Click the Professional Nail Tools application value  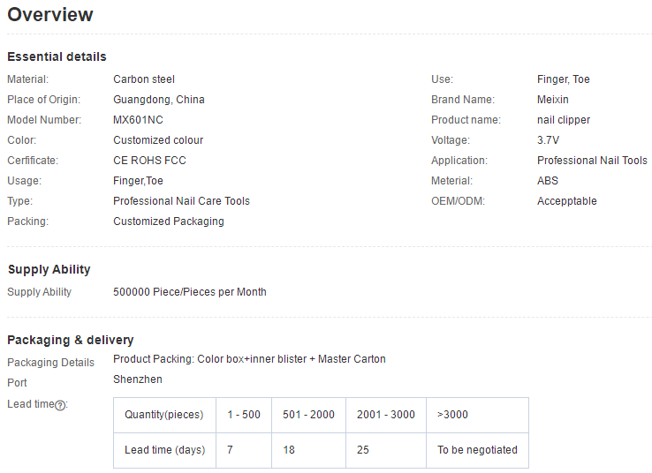tap(592, 161)
